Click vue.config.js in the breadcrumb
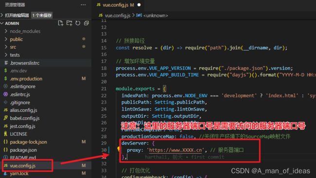Screen dimensions: 316x178 point(118,16)
